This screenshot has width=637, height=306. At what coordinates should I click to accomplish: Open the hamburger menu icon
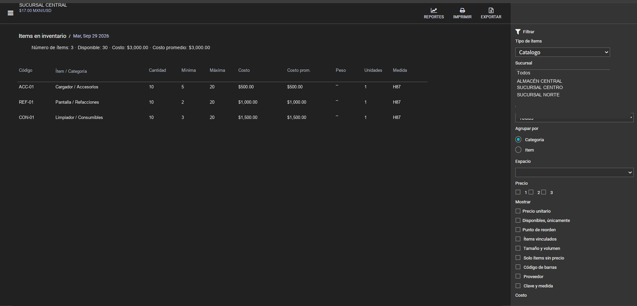click(11, 13)
